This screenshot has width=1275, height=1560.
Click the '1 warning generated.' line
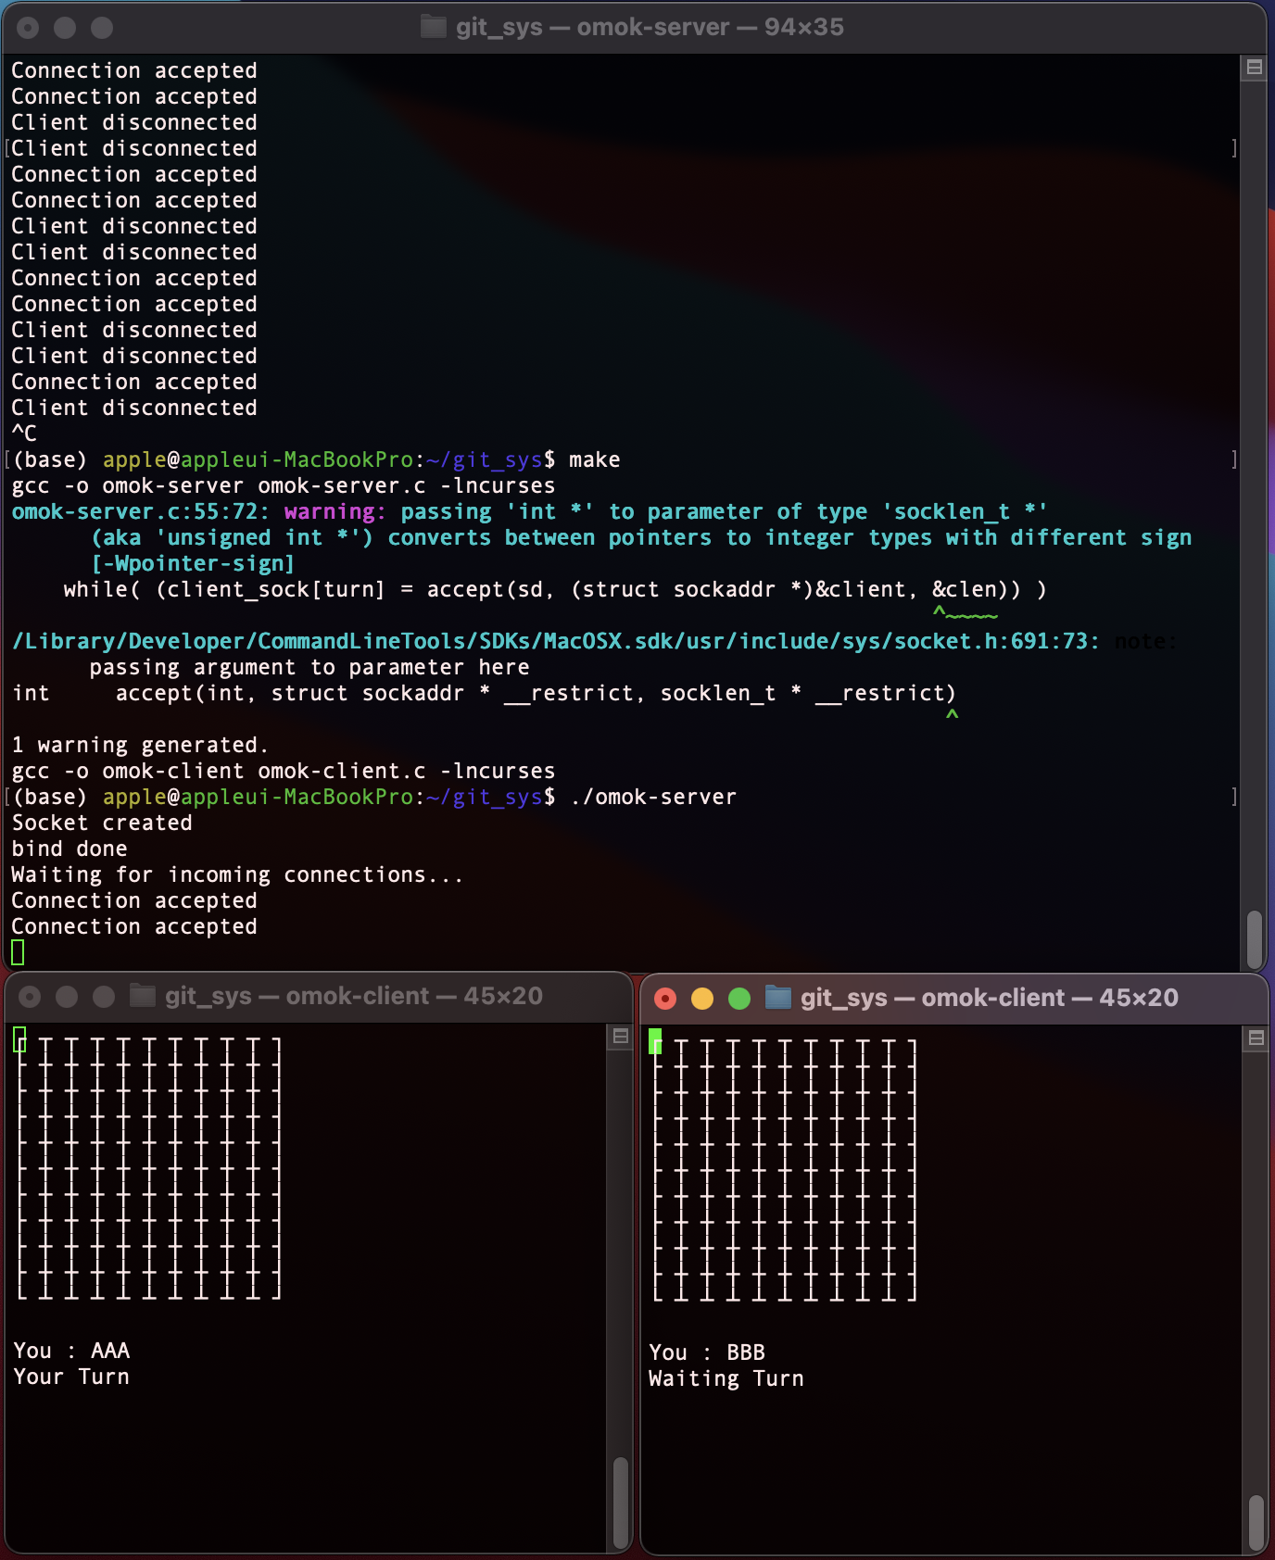140,745
